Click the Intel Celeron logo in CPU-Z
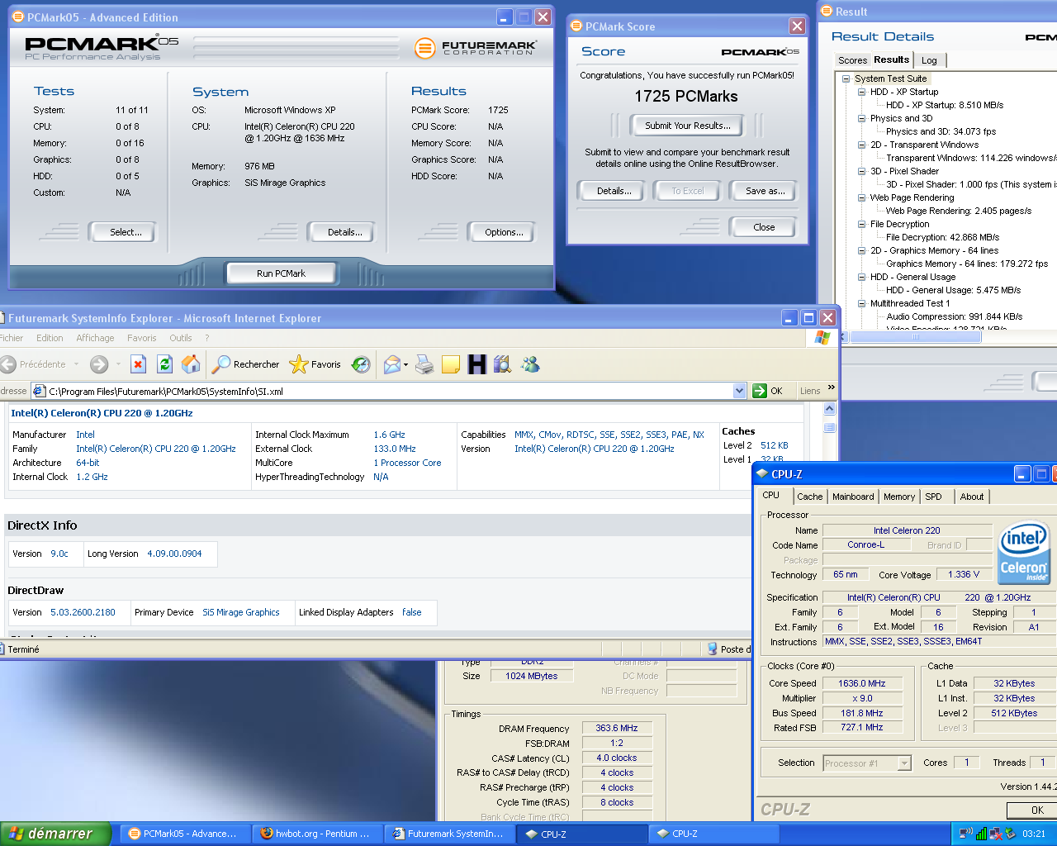 1024,552
